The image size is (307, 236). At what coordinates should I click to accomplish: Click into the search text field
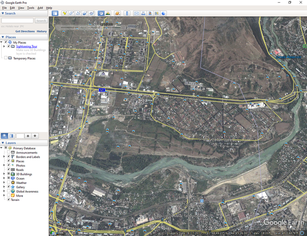pos(17,21)
